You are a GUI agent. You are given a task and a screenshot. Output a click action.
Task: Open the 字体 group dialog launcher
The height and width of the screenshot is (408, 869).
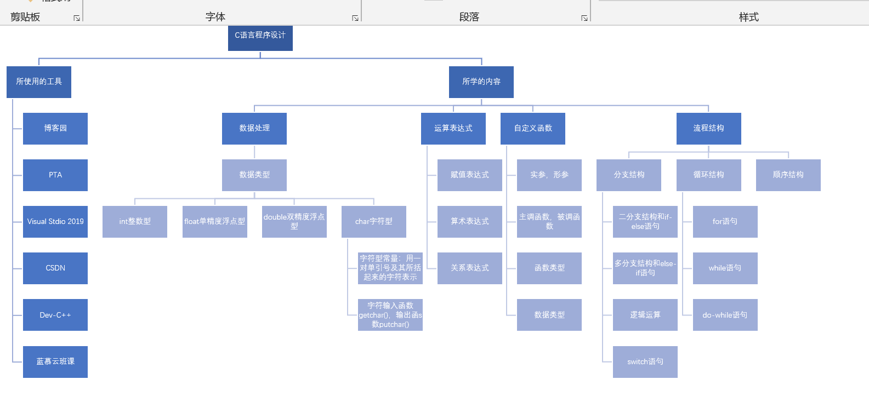pyautogui.click(x=355, y=18)
